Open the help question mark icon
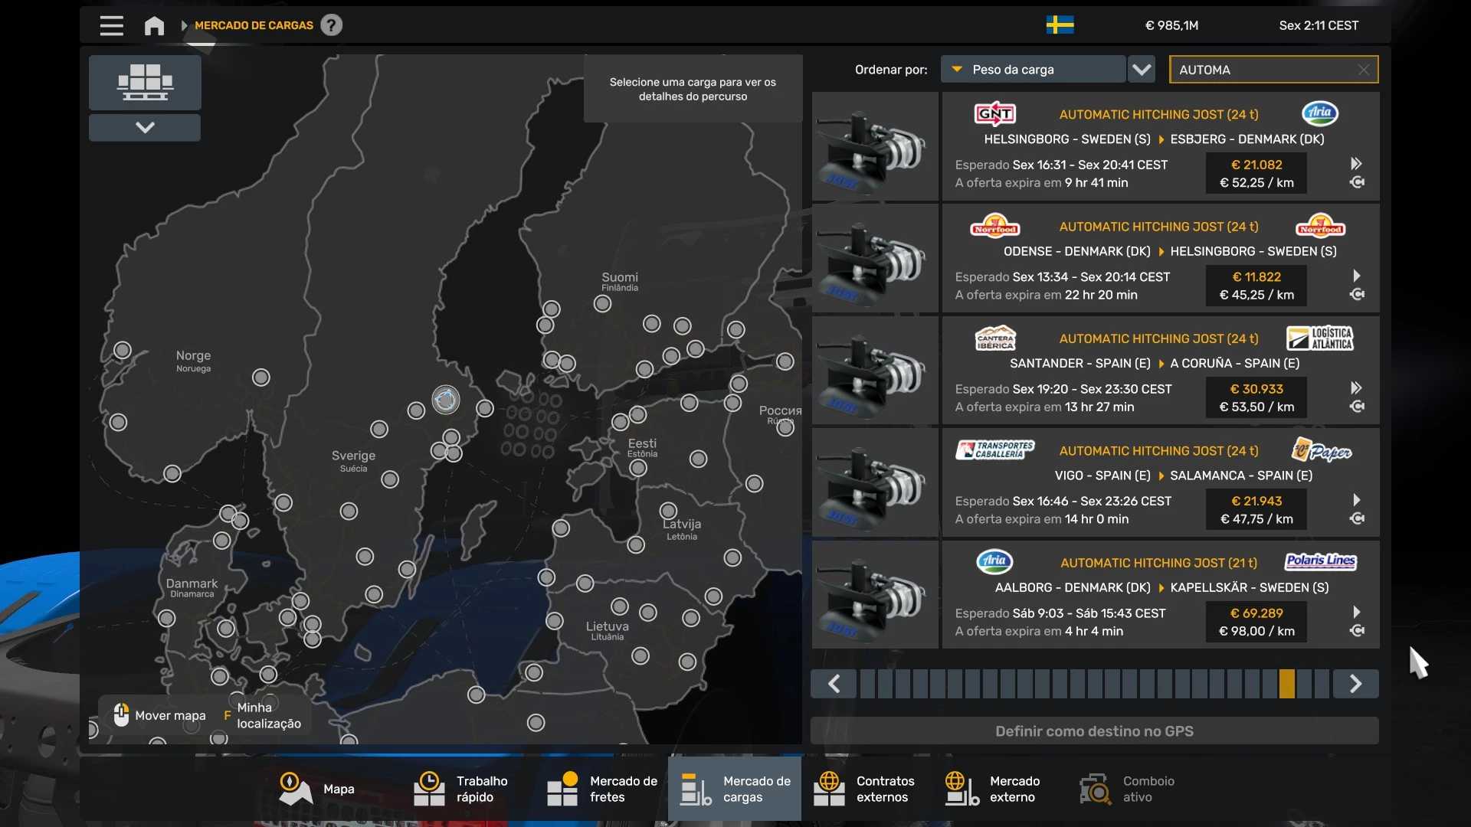The height and width of the screenshot is (827, 1471). point(331,25)
